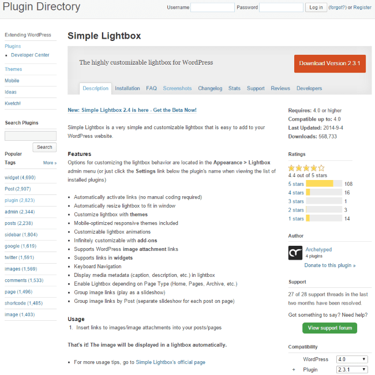The width and height of the screenshot is (375, 375).
Task: Click the Download Version 2.3.1 button
Action: [329, 63]
